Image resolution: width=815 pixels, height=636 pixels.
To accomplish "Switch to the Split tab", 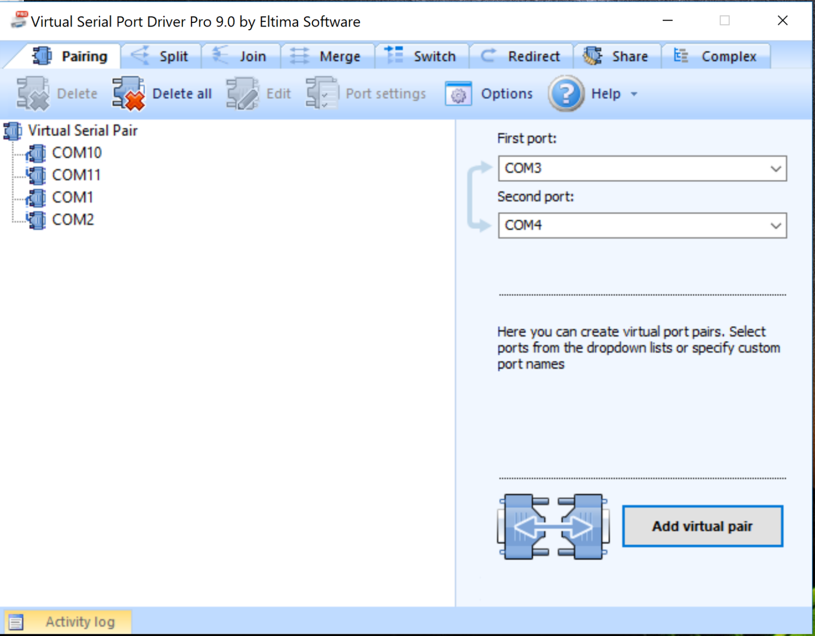I will 161,56.
